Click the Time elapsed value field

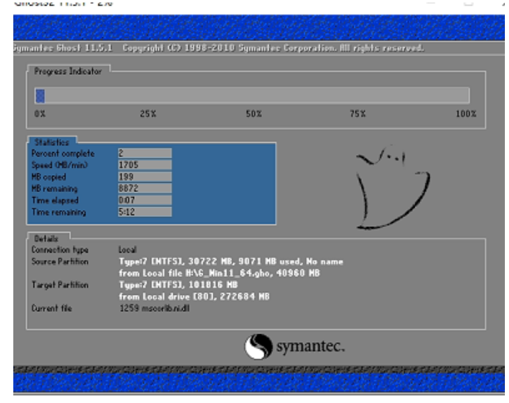(x=145, y=200)
